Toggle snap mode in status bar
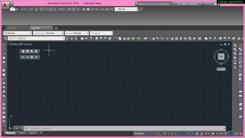245x138 pixels. pos(152,134)
